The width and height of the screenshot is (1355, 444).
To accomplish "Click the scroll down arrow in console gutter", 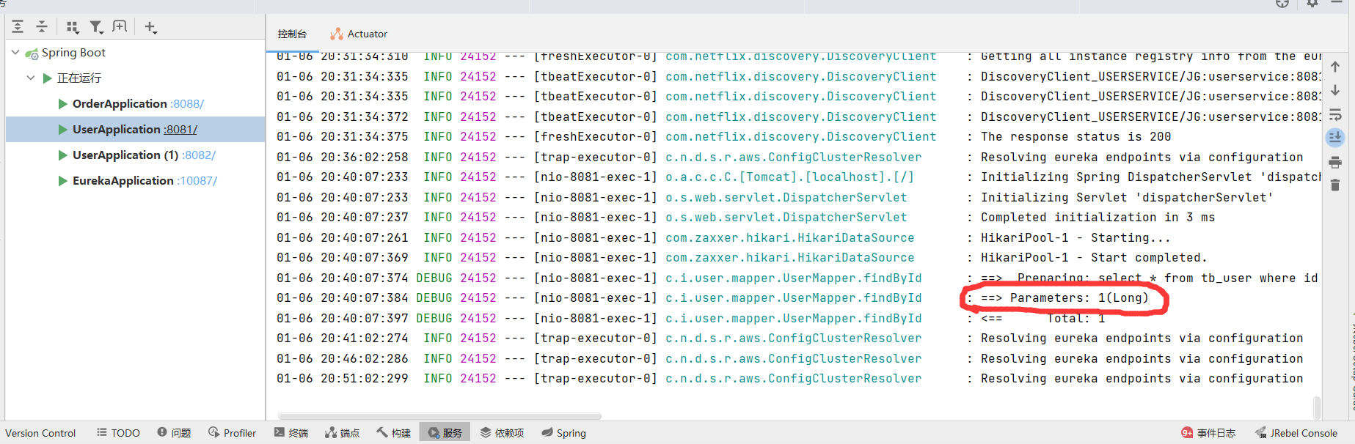I will [1335, 91].
